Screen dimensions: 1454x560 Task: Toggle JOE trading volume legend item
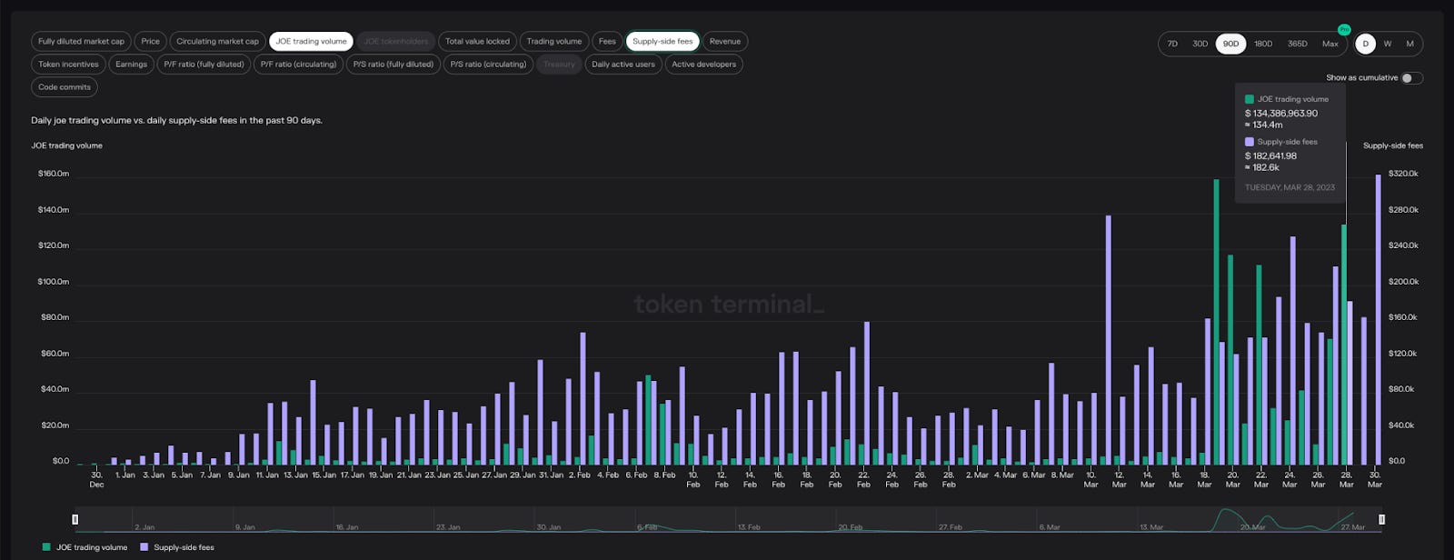coord(85,547)
